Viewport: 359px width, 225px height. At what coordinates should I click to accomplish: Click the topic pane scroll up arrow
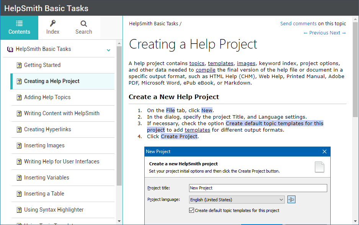tap(355, 19)
